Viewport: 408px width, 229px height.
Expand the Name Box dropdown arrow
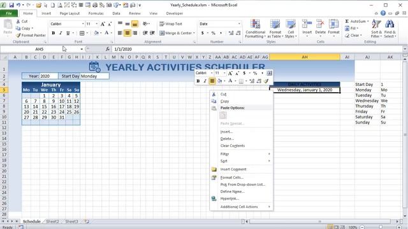(x=82, y=49)
